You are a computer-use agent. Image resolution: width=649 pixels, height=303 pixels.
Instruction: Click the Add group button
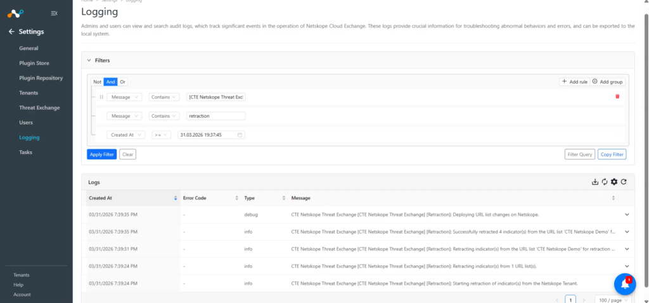click(608, 82)
